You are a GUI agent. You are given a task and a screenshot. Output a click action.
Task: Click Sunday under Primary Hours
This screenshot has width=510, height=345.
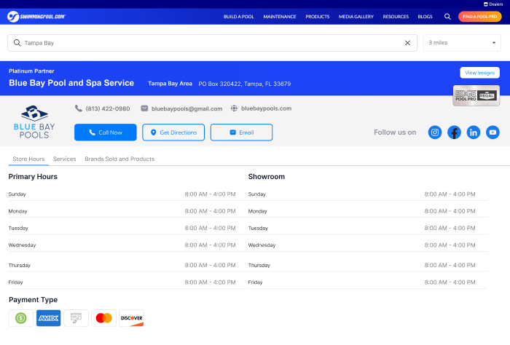point(17,194)
